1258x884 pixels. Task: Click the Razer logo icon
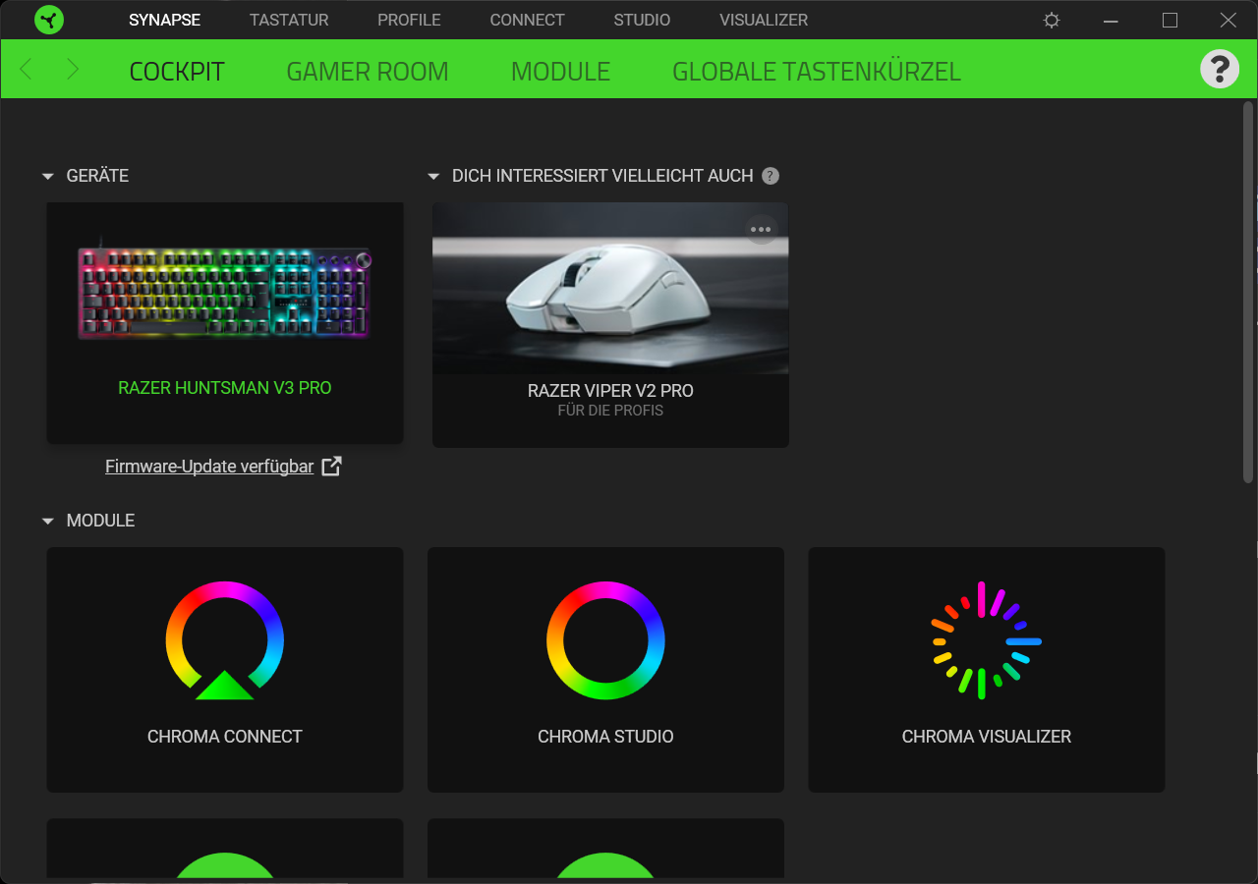[x=49, y=20]
